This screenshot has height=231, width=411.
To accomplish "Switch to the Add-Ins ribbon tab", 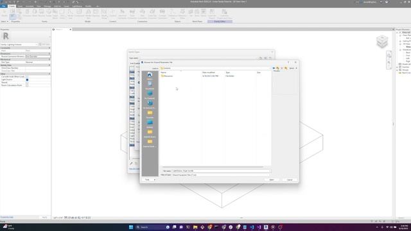I will coord(57,6).
